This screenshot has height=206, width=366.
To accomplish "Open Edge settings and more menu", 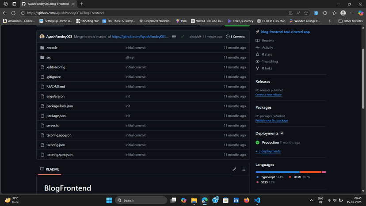I will coord(351,13).
